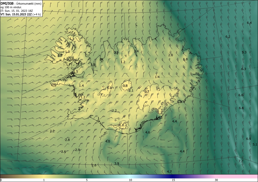Screen dimensions: 258x182
Task: Click the 2.1 value near Hofsjökull
Action: pos(131,90)
